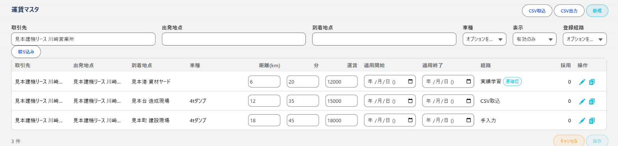Screen dimensions: 618x146
Task: Focus the 出発地点 filter input field
Action: [234, 39]
